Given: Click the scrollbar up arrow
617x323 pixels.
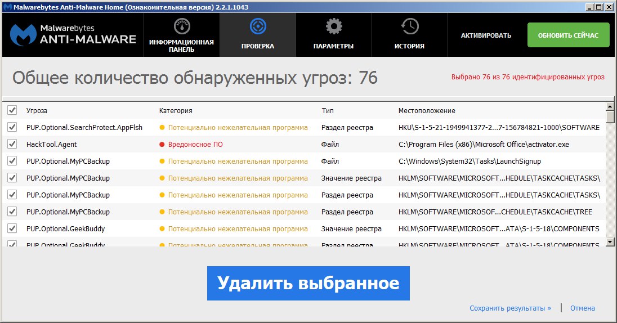Looking at the screenshot, I should pos(610,106).
